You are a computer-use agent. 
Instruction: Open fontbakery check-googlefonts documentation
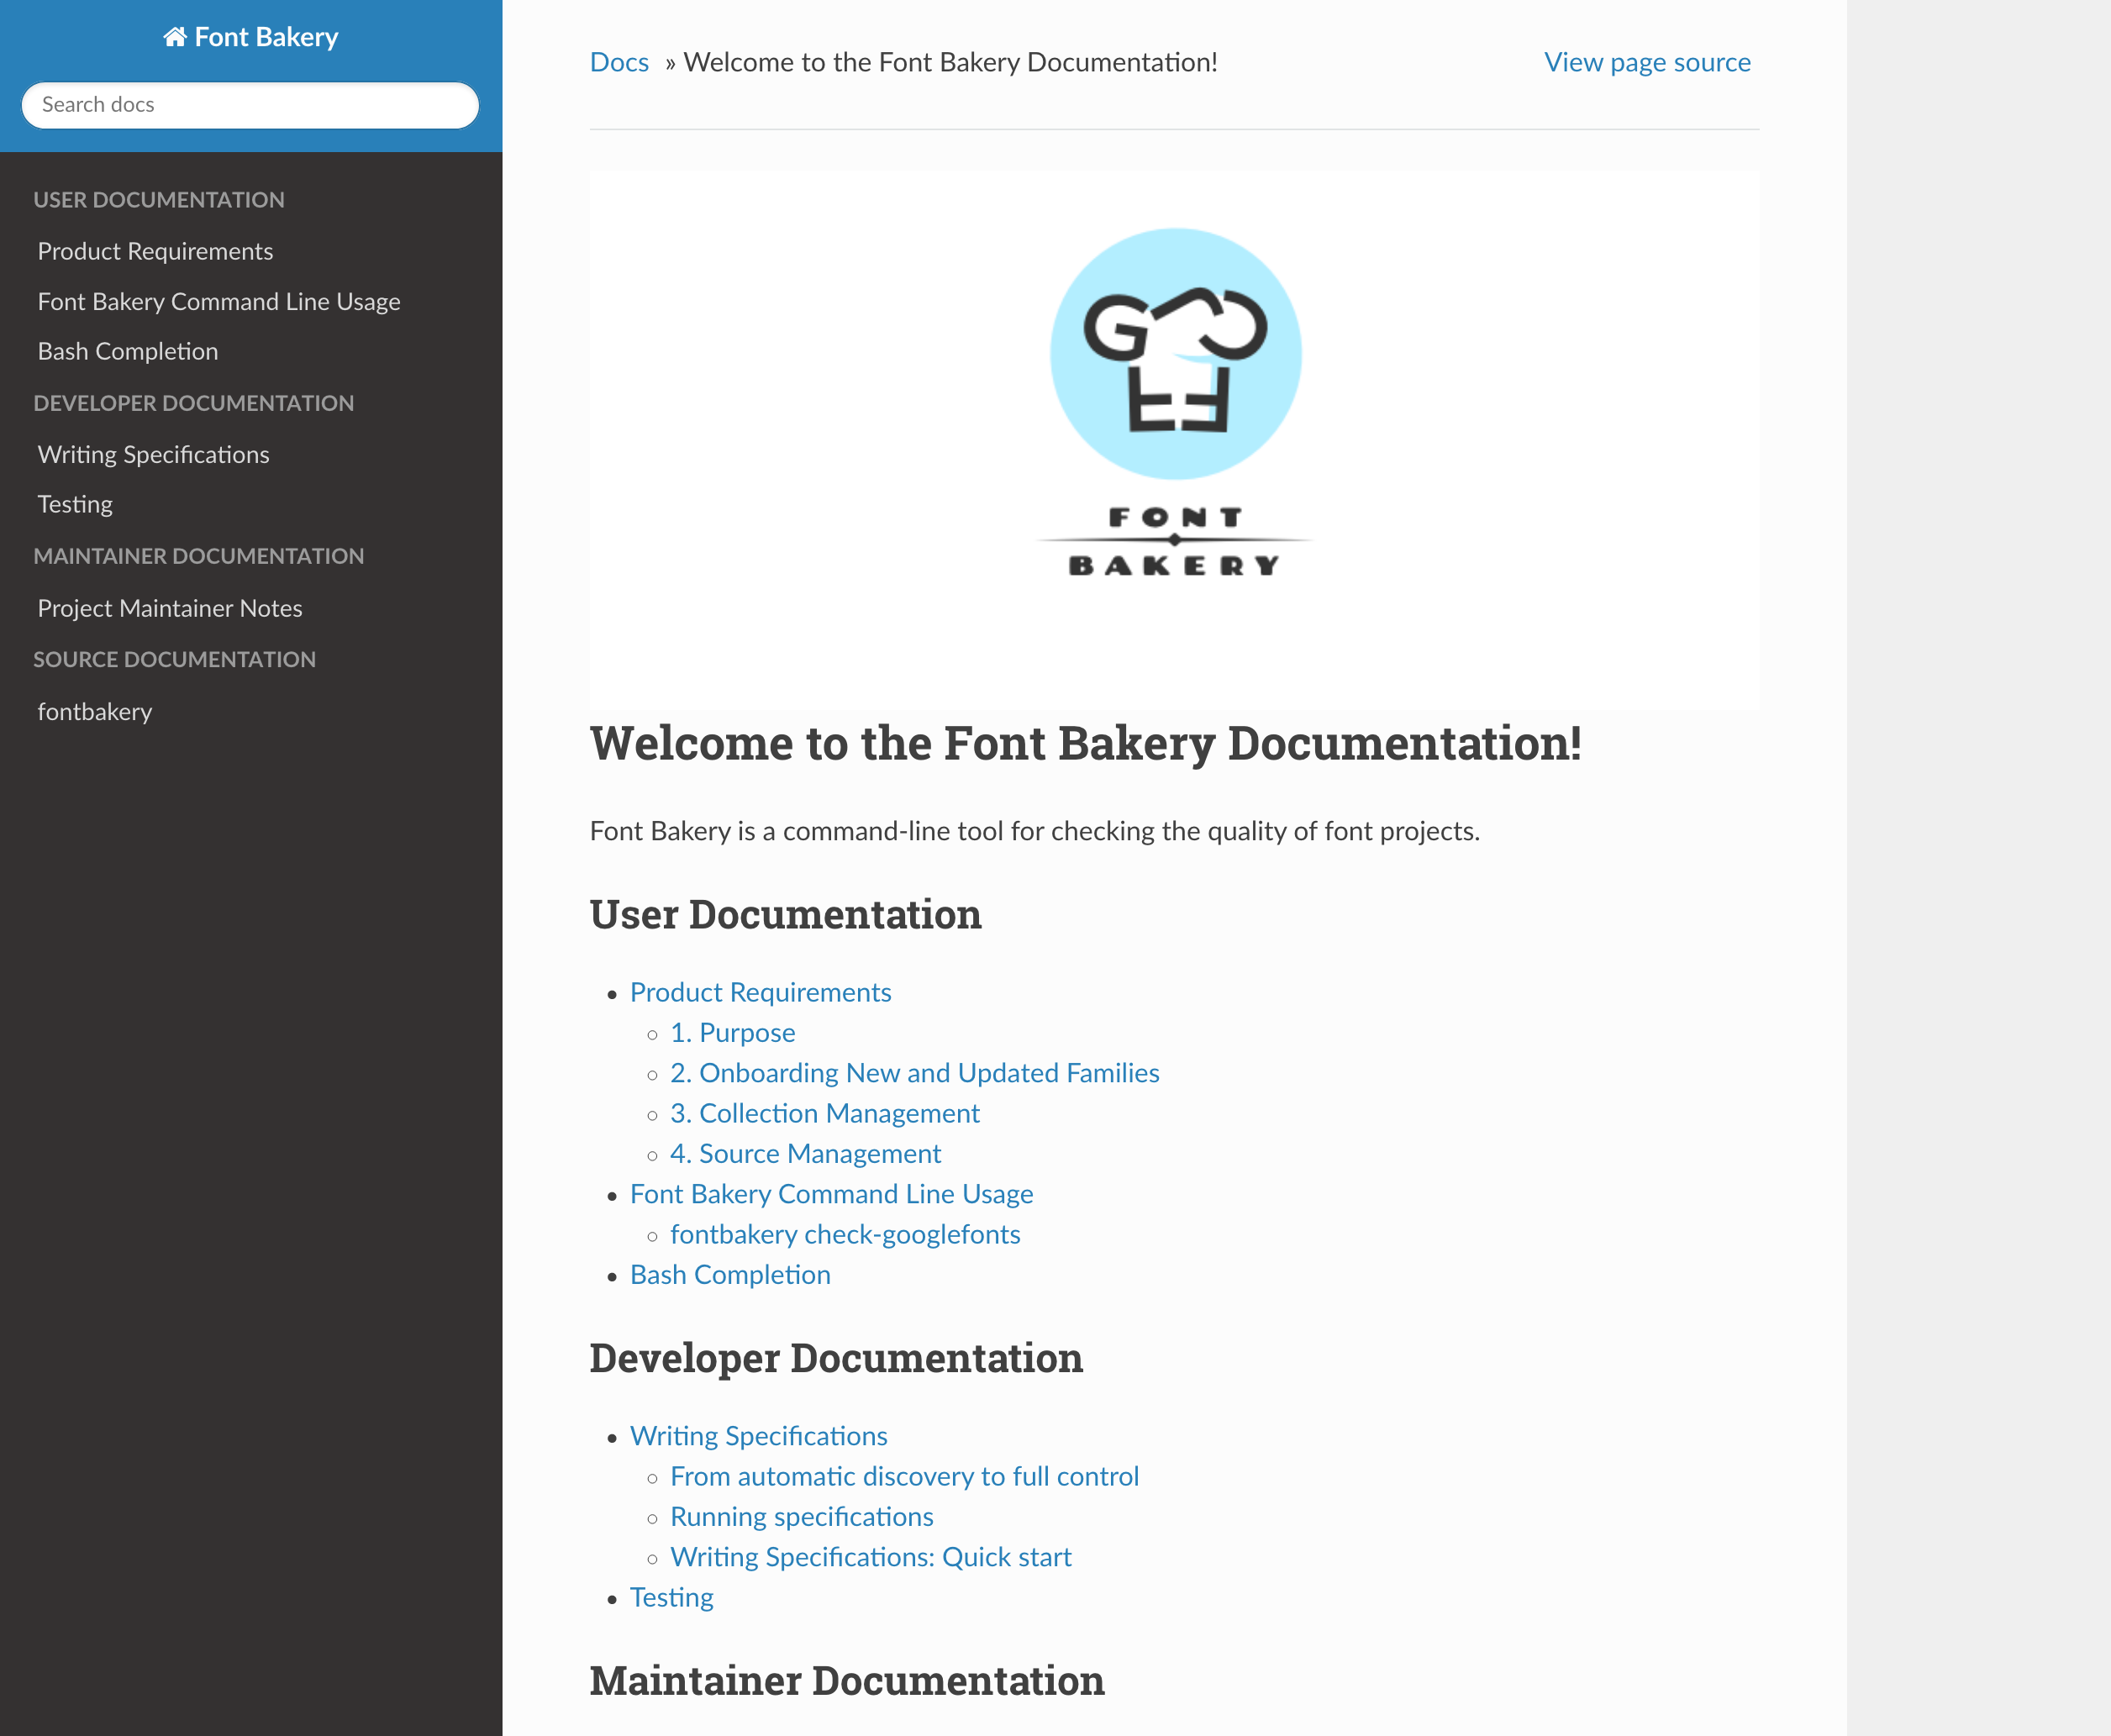(845, 1235)
